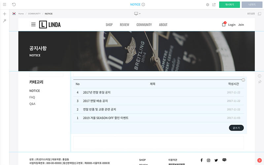
Task: Click the green 게시하기 publish button
Action: [229, 5]
